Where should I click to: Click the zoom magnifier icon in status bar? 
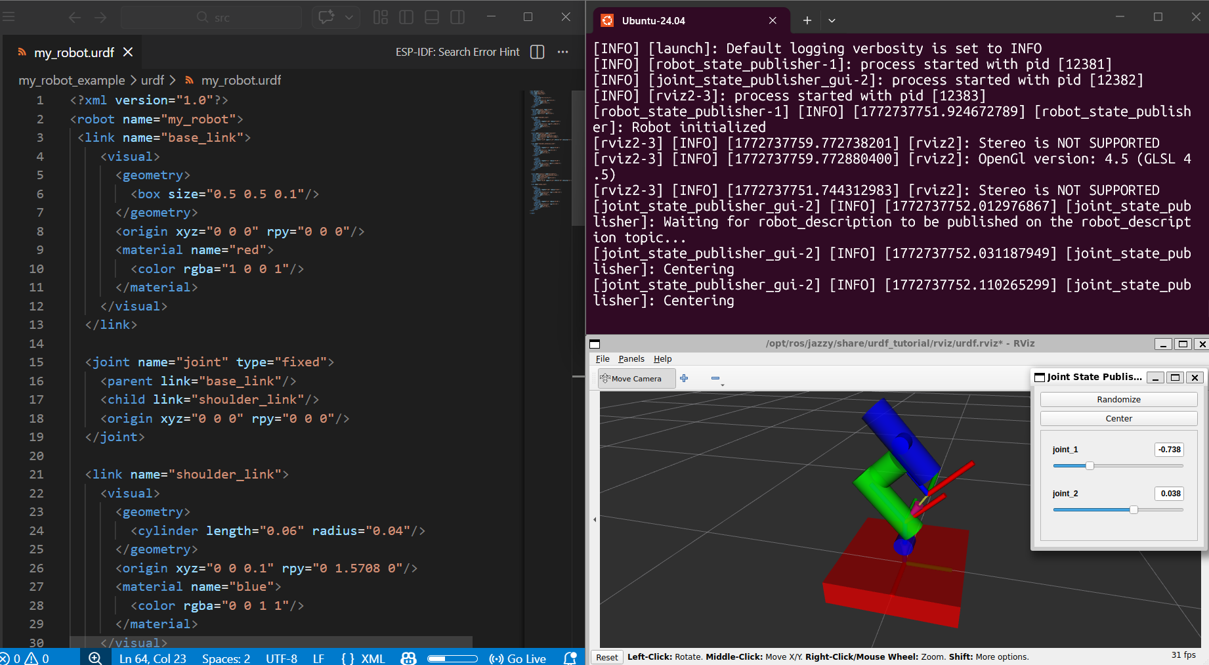pos(95,658)
